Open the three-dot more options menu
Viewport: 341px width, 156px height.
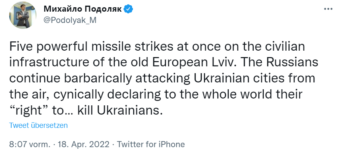pyautogui.click(x=329, y=9)
